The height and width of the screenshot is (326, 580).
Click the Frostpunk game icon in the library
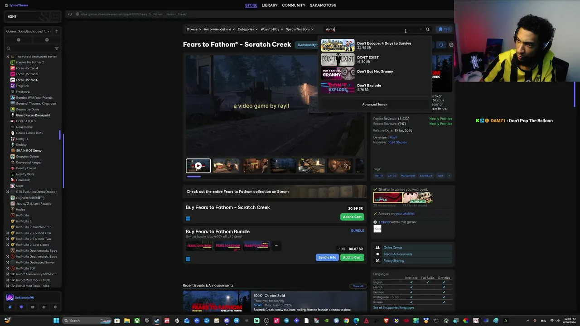[13, 92]
